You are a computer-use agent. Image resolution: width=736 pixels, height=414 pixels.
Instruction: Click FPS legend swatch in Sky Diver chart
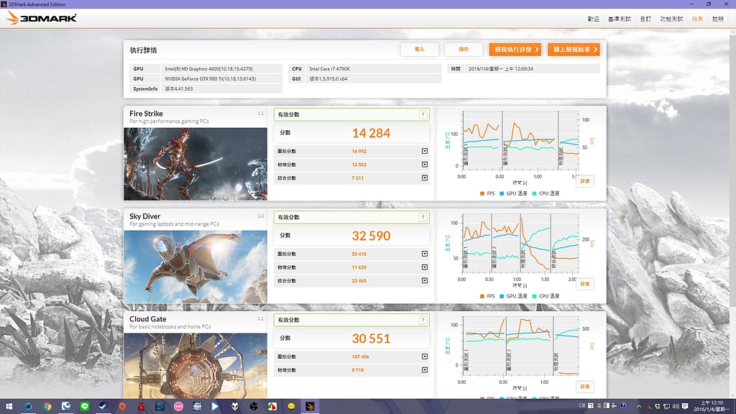(482, 296)
